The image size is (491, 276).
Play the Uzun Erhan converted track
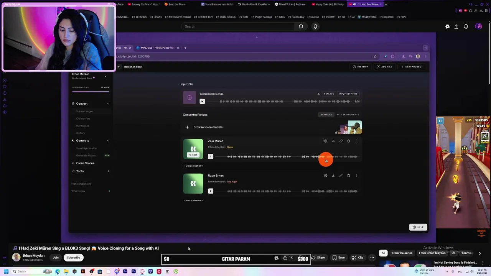211,191
